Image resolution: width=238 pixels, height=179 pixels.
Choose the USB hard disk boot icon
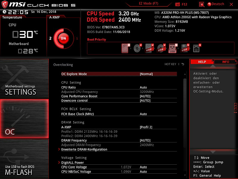tap(149, 48)
